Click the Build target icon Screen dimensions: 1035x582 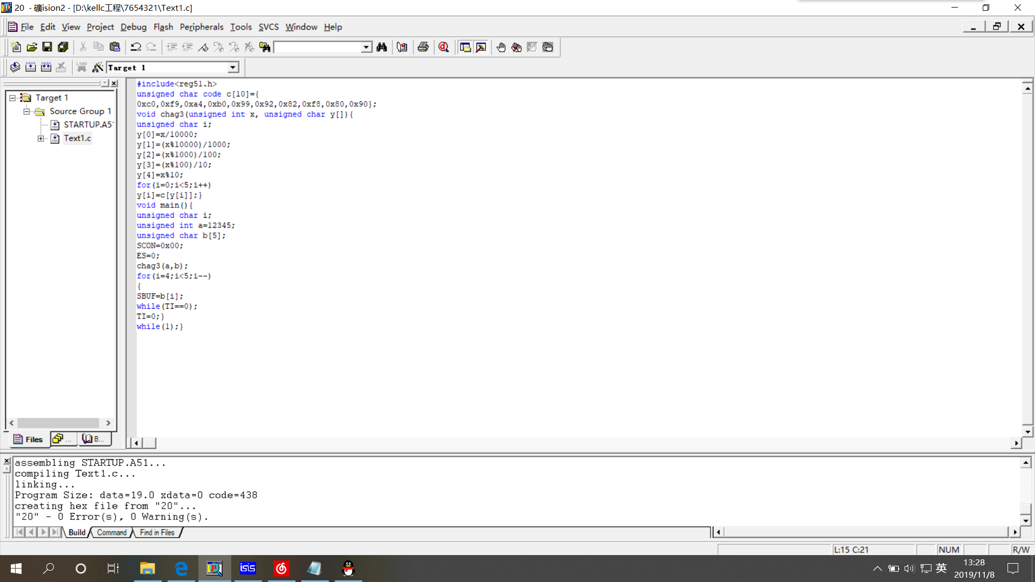coord(31,67)
